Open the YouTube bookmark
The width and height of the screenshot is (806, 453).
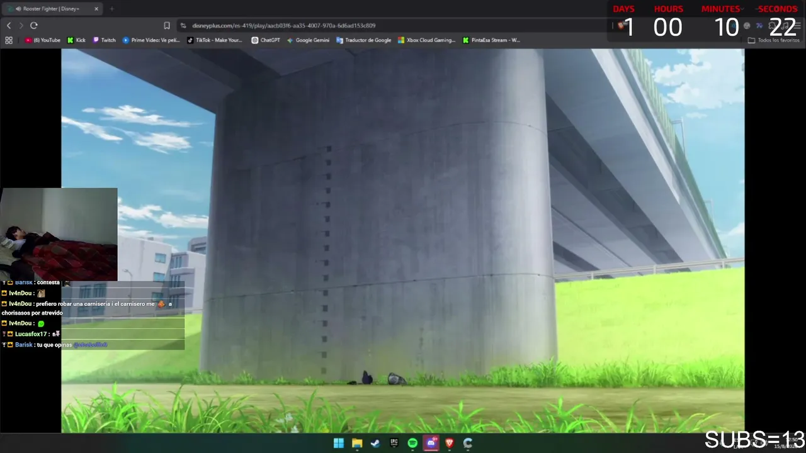point(43,40)
